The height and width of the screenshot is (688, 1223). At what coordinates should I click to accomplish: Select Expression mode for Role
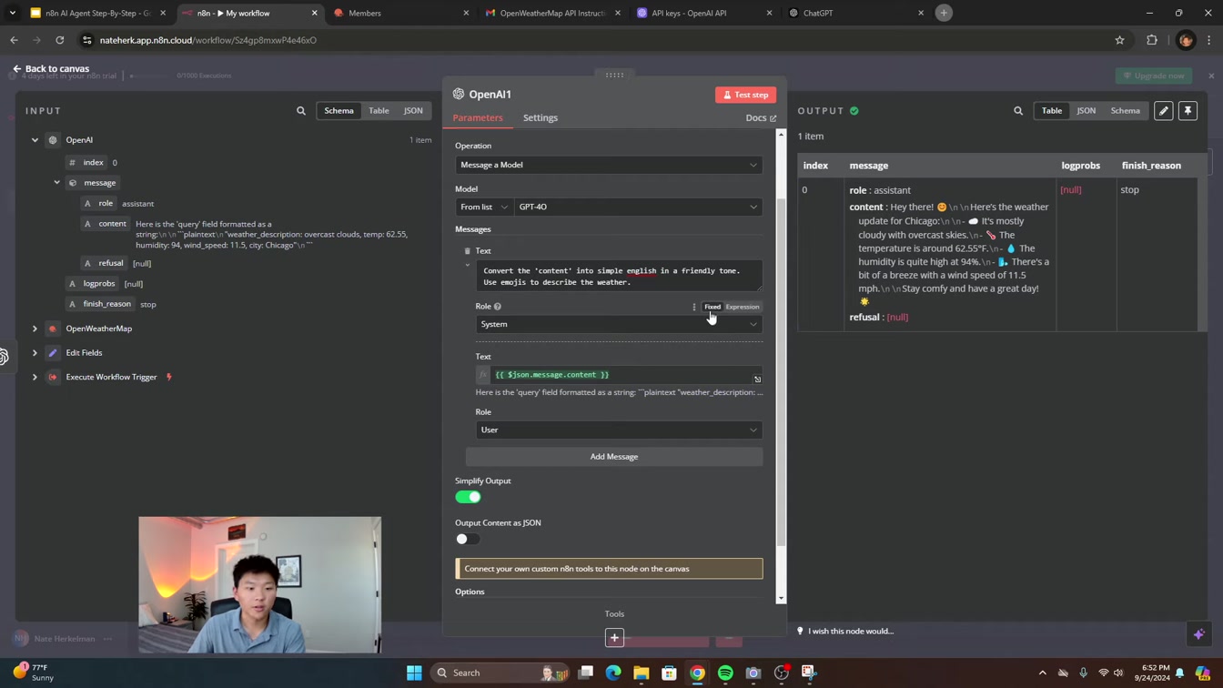pyautogui.click(x=742, y=307)
